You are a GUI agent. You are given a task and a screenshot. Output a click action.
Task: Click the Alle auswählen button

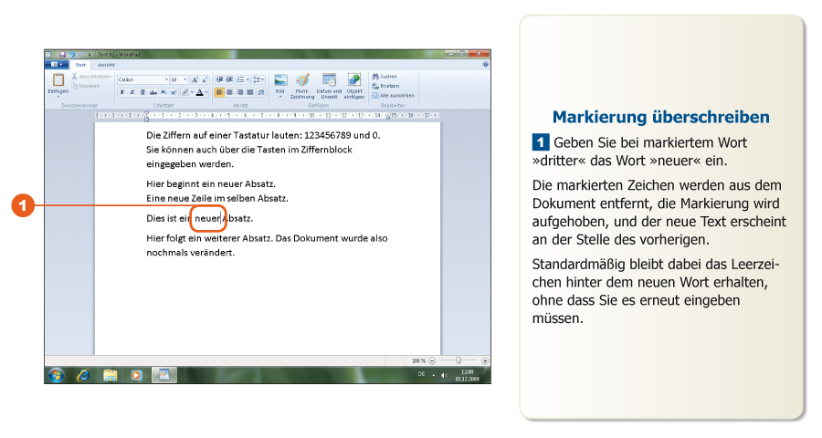tap(393, 95)
